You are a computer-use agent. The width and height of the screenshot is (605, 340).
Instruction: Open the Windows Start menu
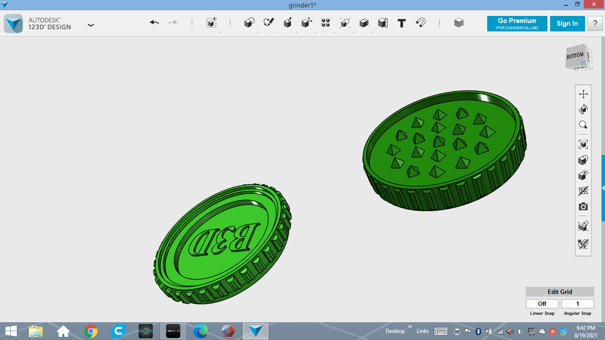tap(11, 331)
